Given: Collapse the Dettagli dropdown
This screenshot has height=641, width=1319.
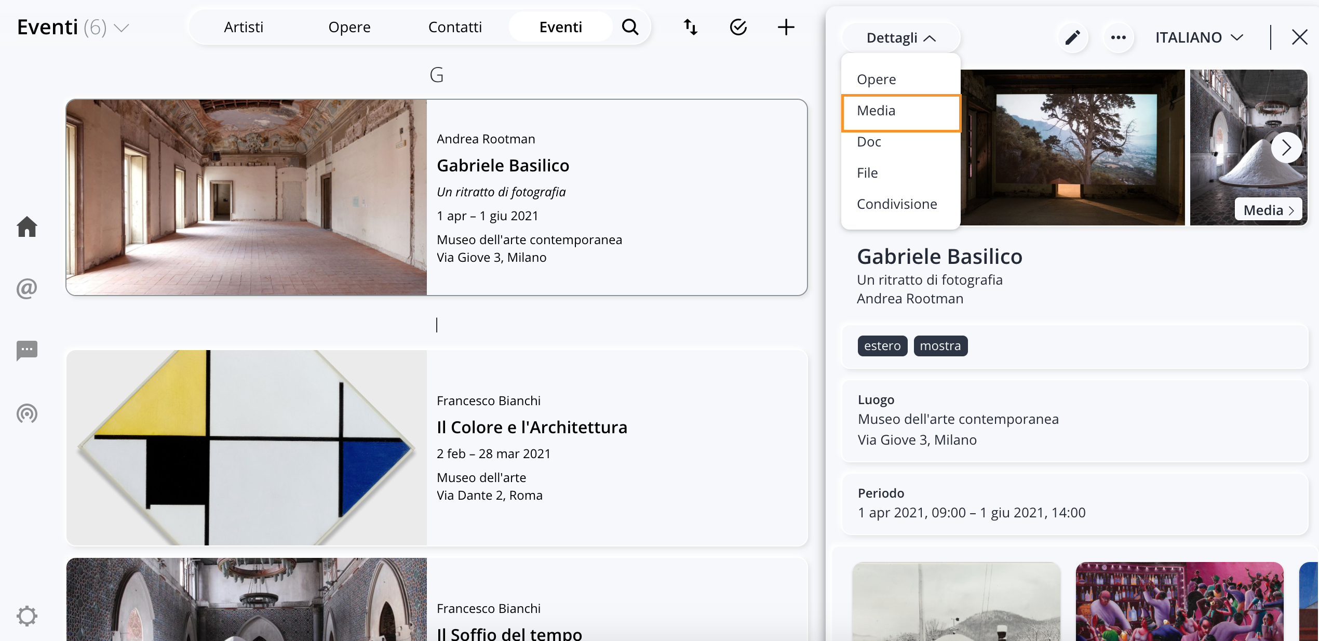Looking at the screenshot, I should 901,38.
